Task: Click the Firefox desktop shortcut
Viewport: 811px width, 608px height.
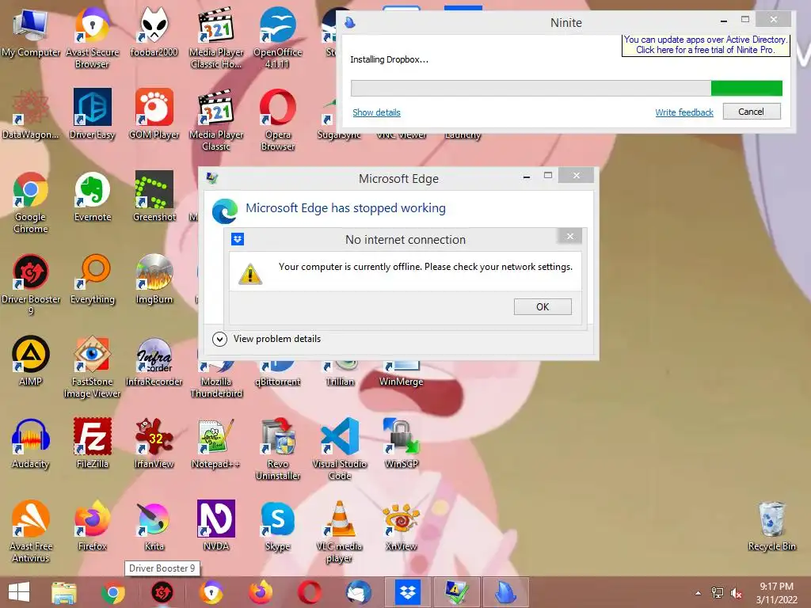Action: pos(92,526)
